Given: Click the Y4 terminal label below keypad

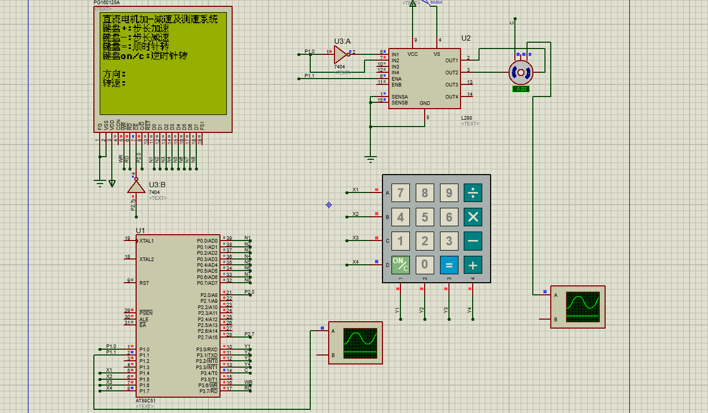Looking at the screenshot, I should [x=470, y=310].
